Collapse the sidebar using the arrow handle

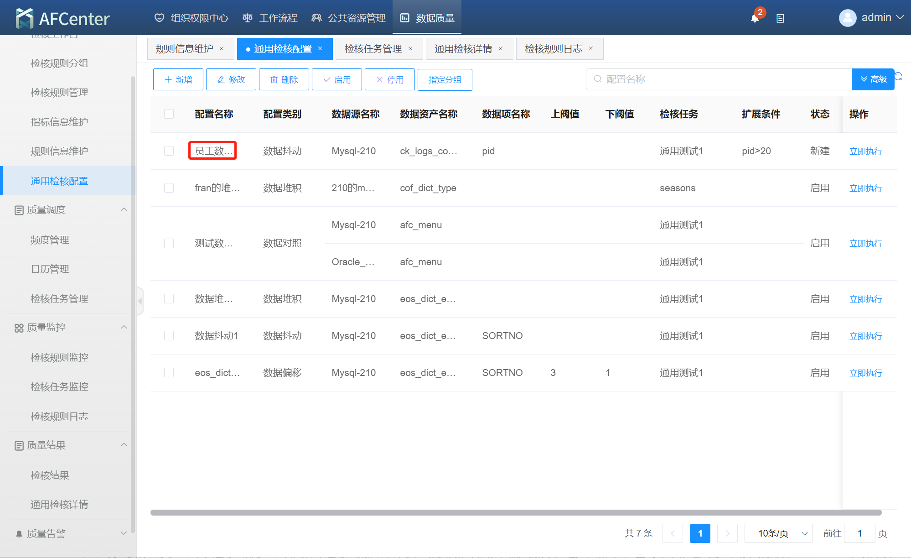[x=140, y=301]
